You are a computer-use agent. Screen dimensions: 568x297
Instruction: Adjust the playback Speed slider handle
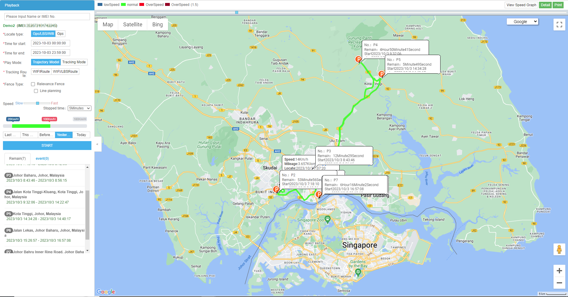click(x=38, y=103)
